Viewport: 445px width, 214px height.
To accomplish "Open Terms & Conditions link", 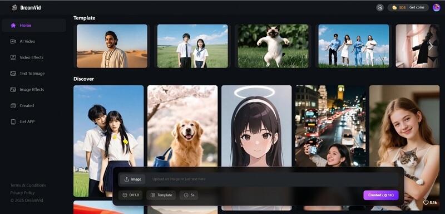I will 28,185.
